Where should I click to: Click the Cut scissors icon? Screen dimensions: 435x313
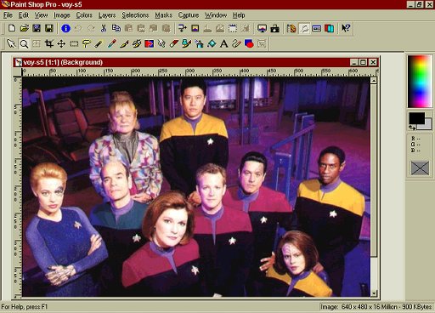coord(104,28)
